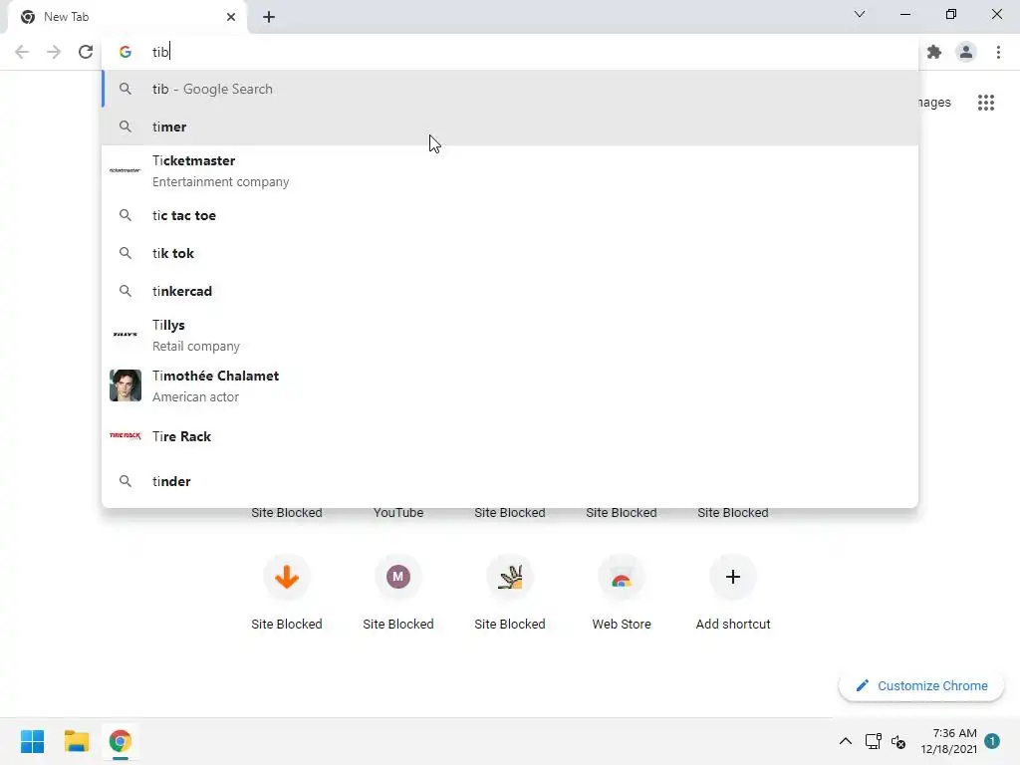Screen dimensions: 1020x765
Task: Open File Explorer from the taskbar
Action: [x=76, y=741]
